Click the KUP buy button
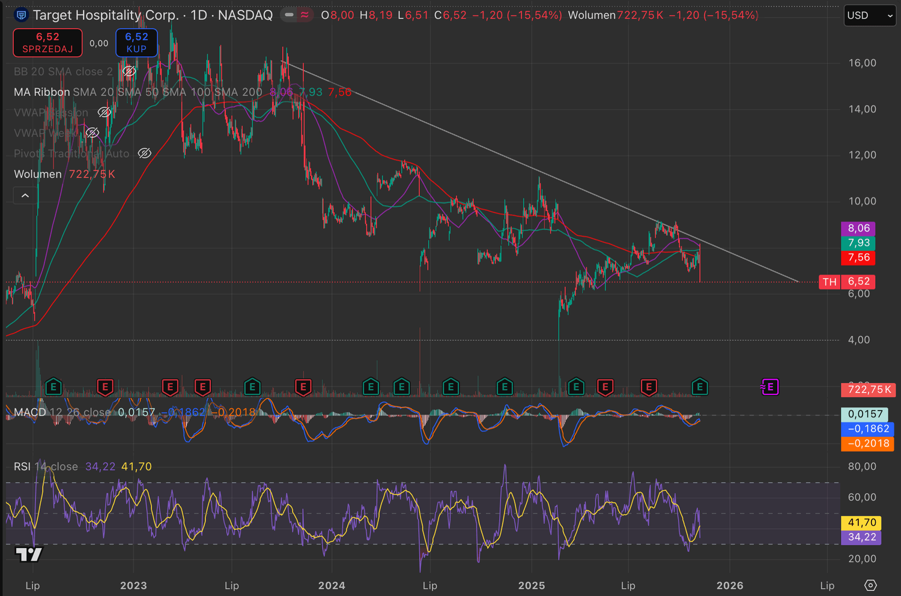The width and height of the screenshot is (901, 596). (x=136, y=43)
